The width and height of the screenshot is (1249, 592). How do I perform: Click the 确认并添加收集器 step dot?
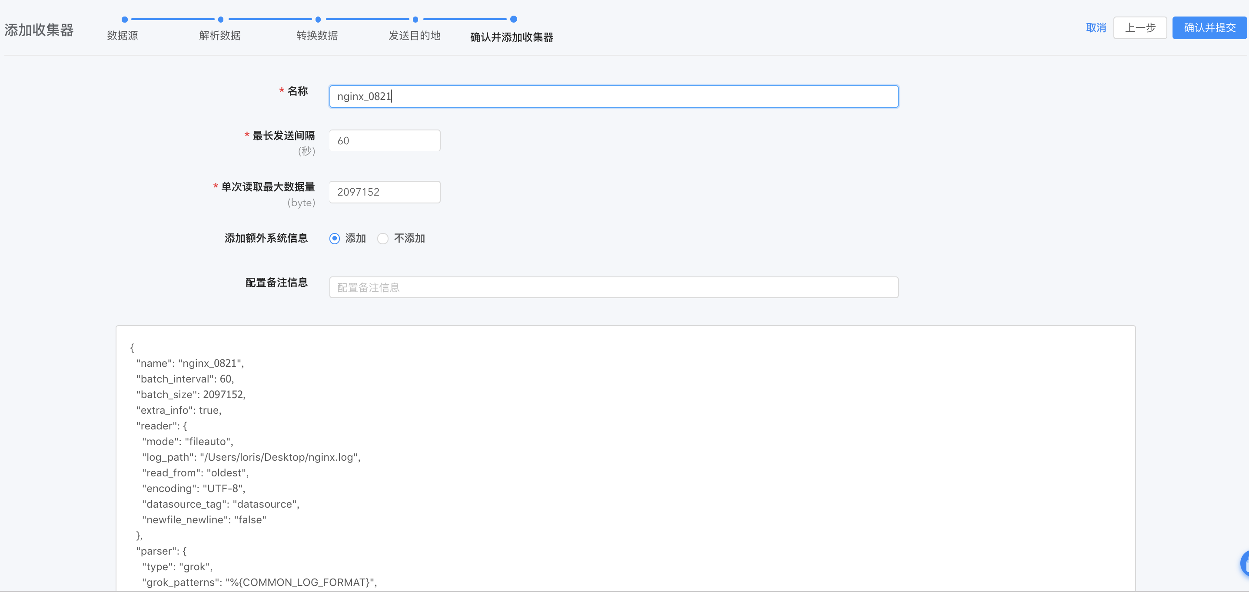[514, 20]
